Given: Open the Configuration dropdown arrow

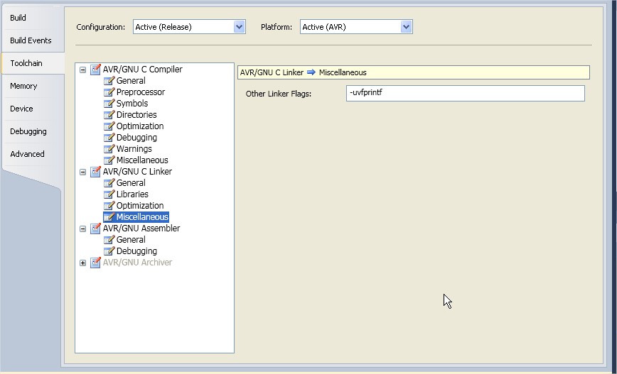Looking at the screenshot, I should pyautogui.click(x=239, y=27).
